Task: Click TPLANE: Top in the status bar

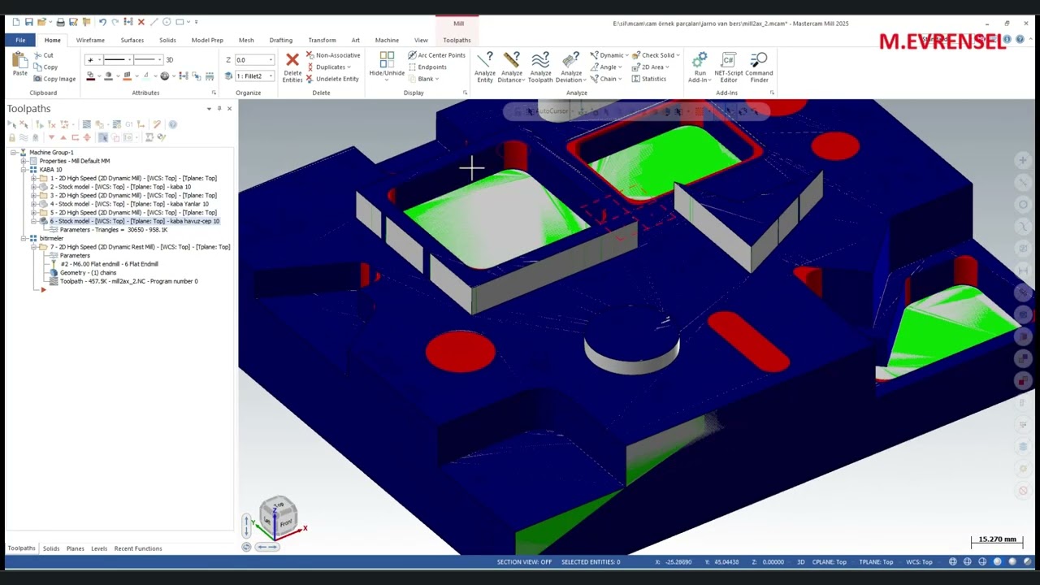Action: (x=876, y=561)
